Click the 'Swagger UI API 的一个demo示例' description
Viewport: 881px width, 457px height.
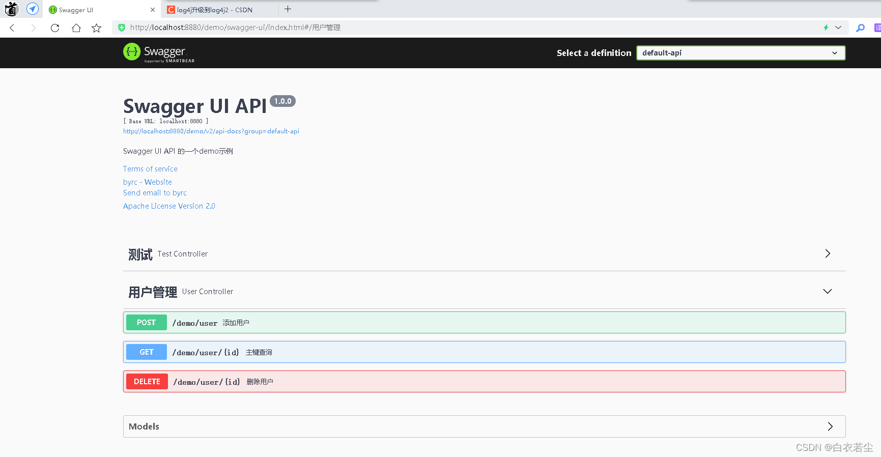click(178, 151)
